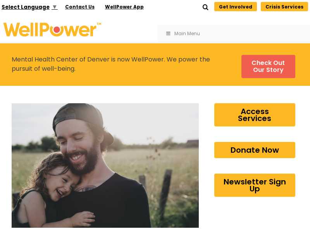Viewport: 310px width, 232px height.
Task: Click the red dot in WellPower logo
Action: [x=57, y=30]
